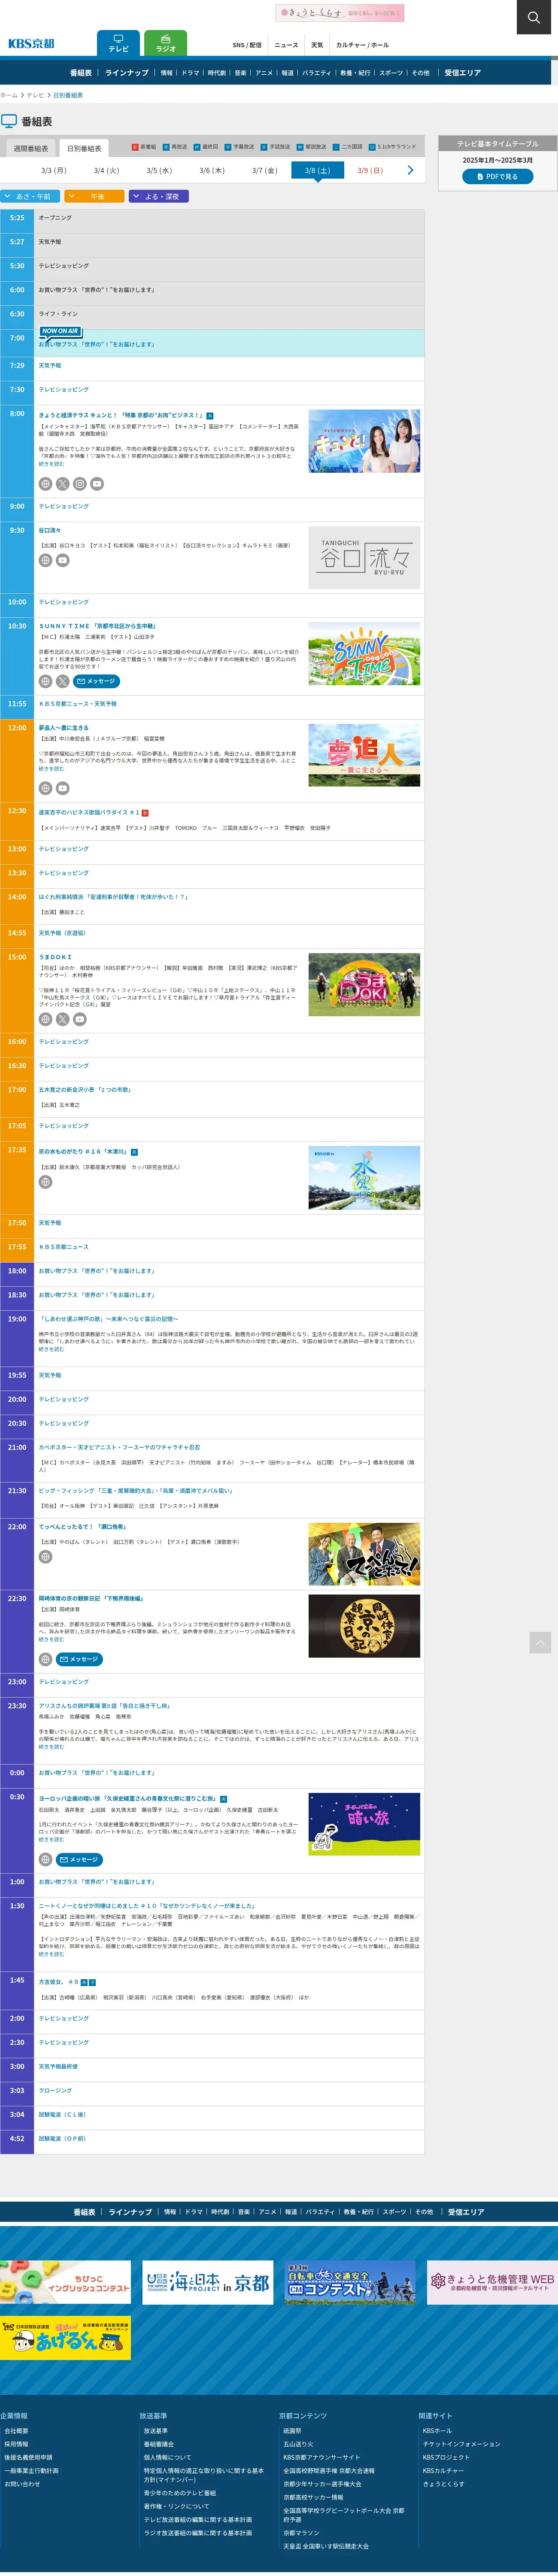The height and width of the screenshot is (2576, 558).
Task: Jump to 午後 section
Action: 94,197
